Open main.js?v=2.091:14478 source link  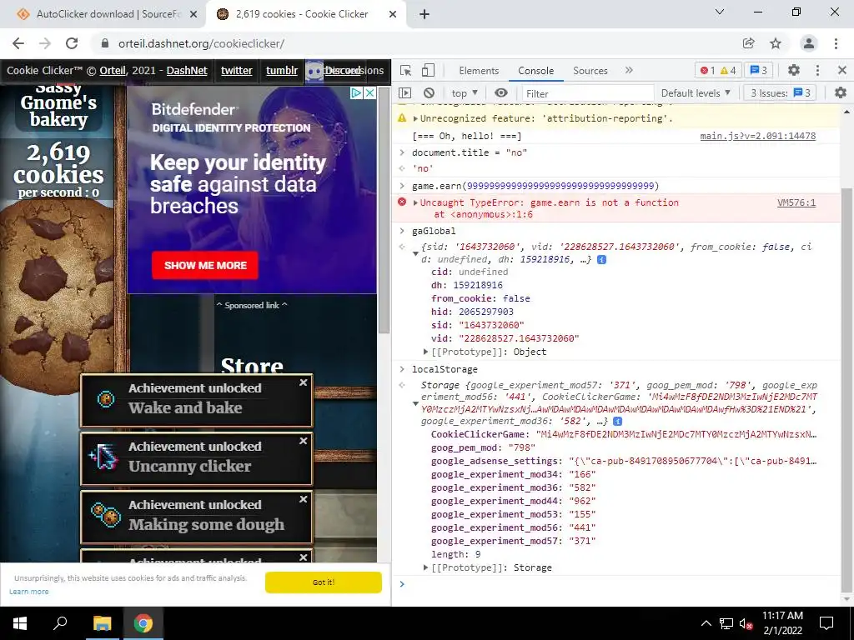point(757,136)
